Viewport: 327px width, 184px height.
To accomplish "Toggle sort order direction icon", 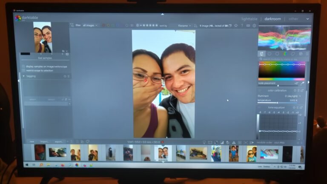I will point(195,26).
